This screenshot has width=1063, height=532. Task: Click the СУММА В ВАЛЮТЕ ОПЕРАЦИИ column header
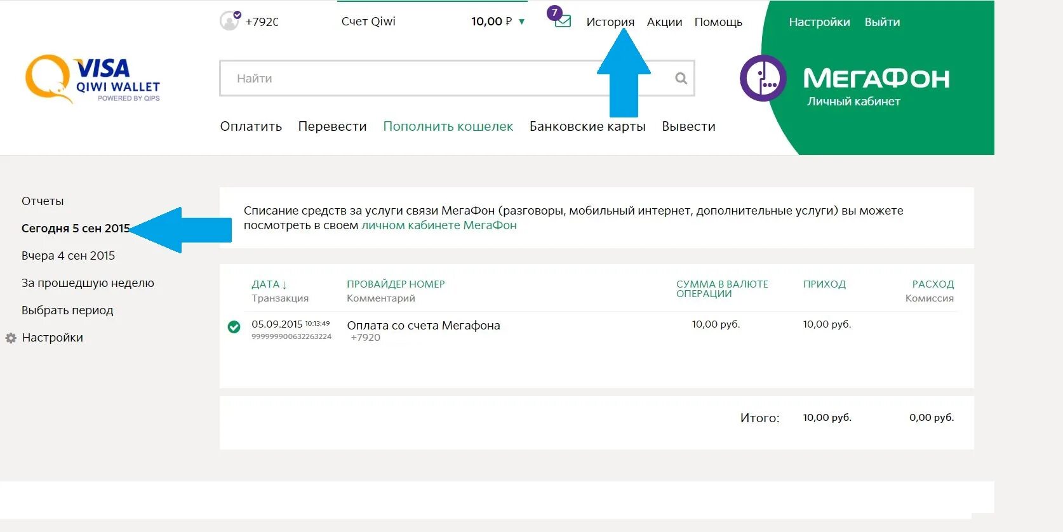722,289
